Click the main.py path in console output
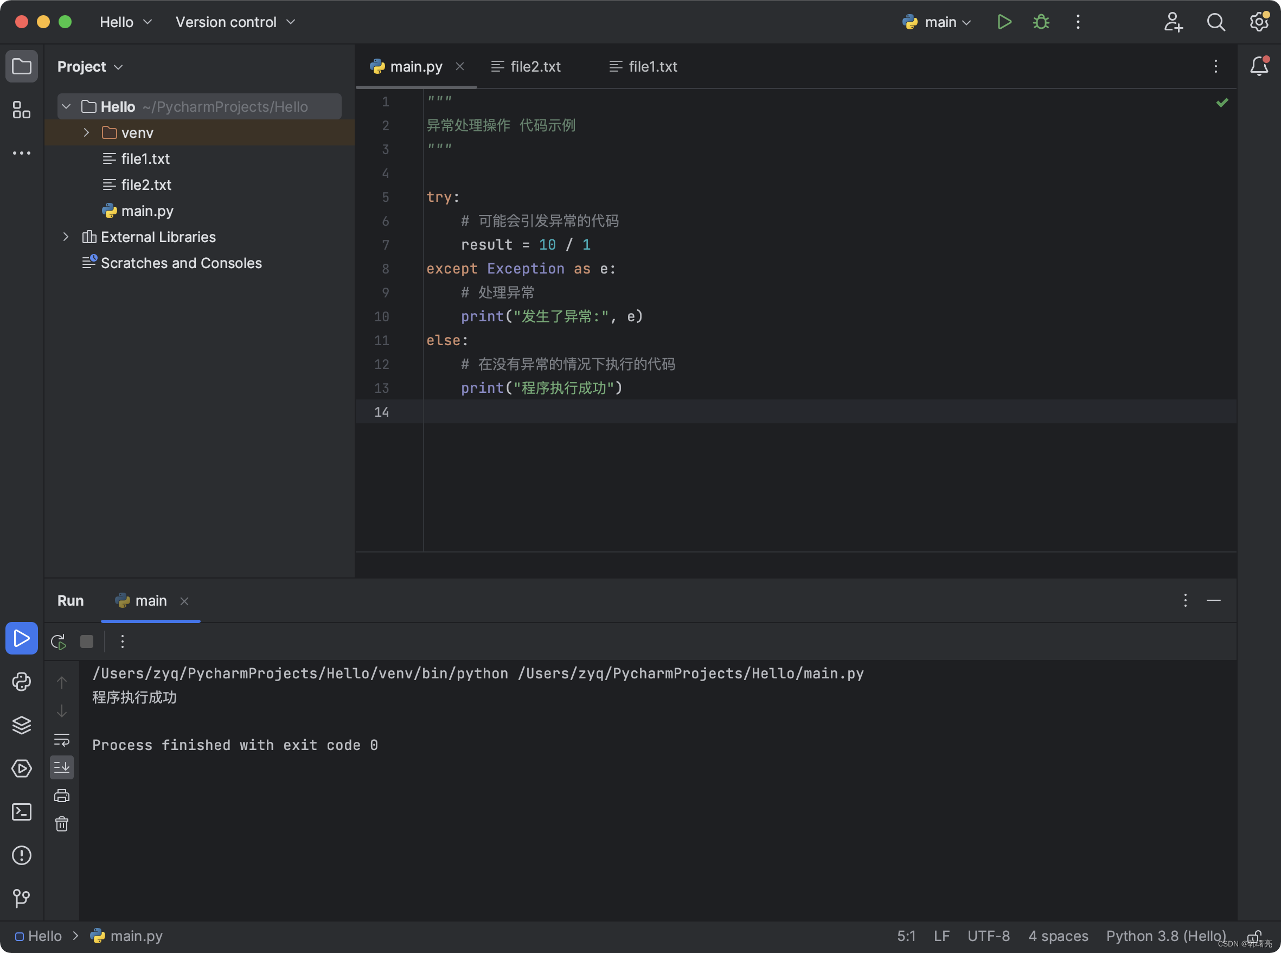Viewport: 1281px width, 953px height. tap(690, 674)
